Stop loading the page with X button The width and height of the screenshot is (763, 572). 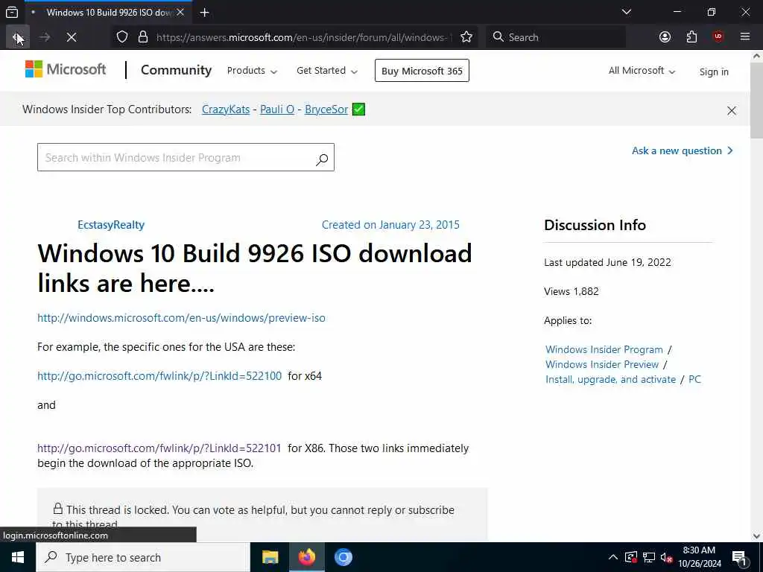click(x=72, y=37)
